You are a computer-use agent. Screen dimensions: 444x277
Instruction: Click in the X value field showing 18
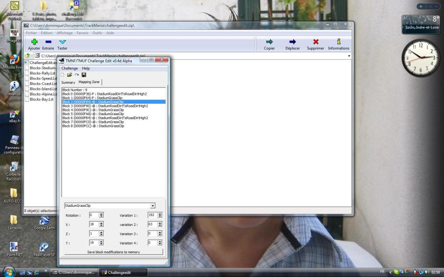point(94,225)
